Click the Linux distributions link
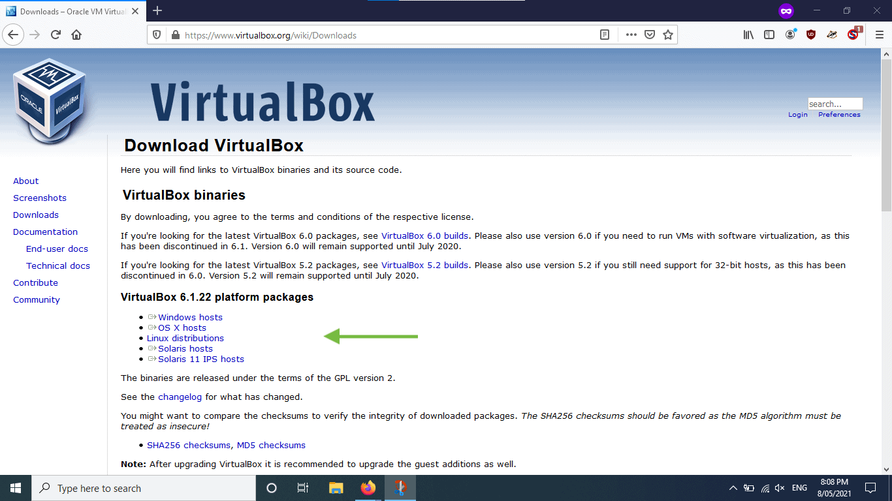 [185, 338]
